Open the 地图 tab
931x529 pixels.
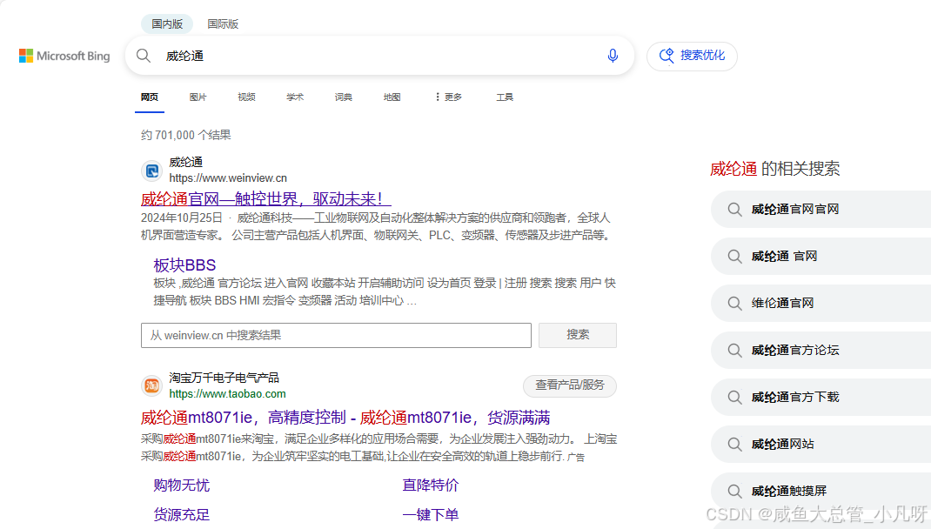point(392,97)
